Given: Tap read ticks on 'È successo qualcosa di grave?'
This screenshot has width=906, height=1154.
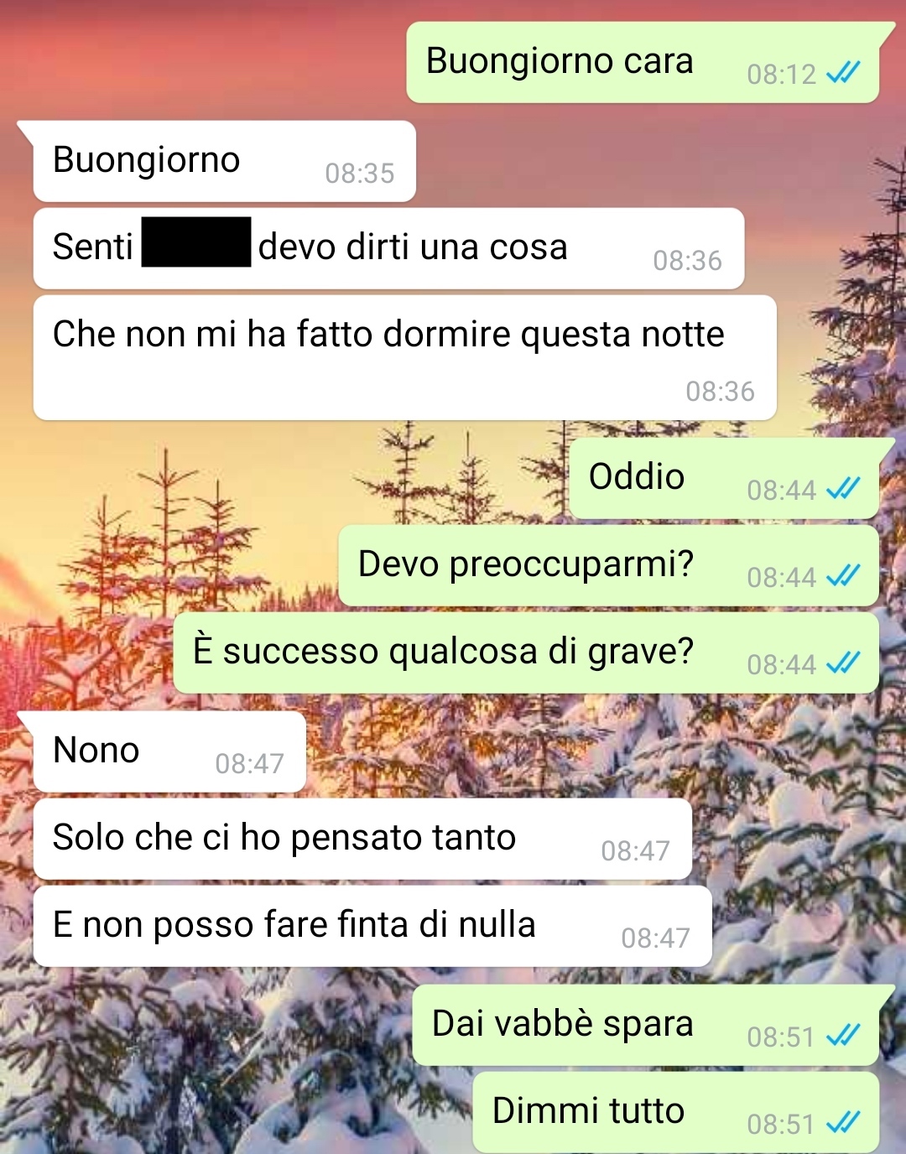Looking at the screenshot, I should point(843,663).
